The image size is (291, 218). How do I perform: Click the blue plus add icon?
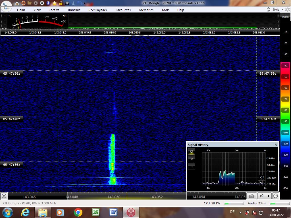pos(48,3)
